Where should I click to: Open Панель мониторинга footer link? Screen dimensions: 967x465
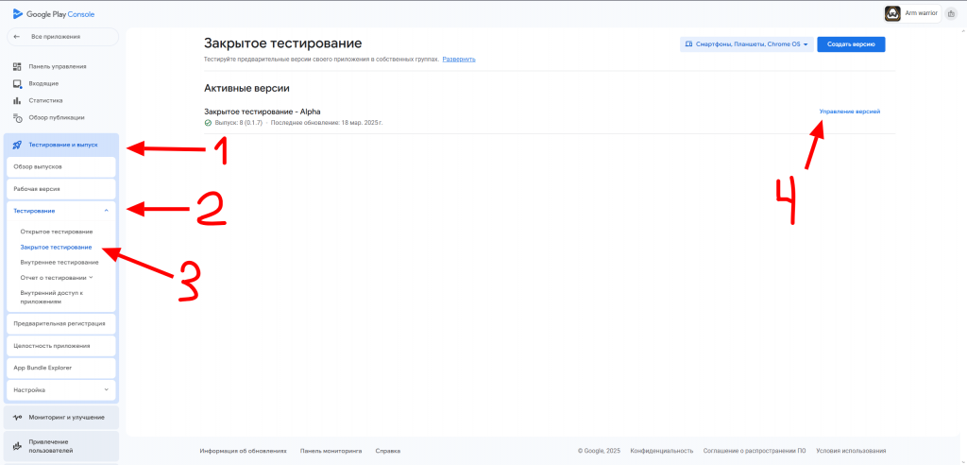point(331,451)
